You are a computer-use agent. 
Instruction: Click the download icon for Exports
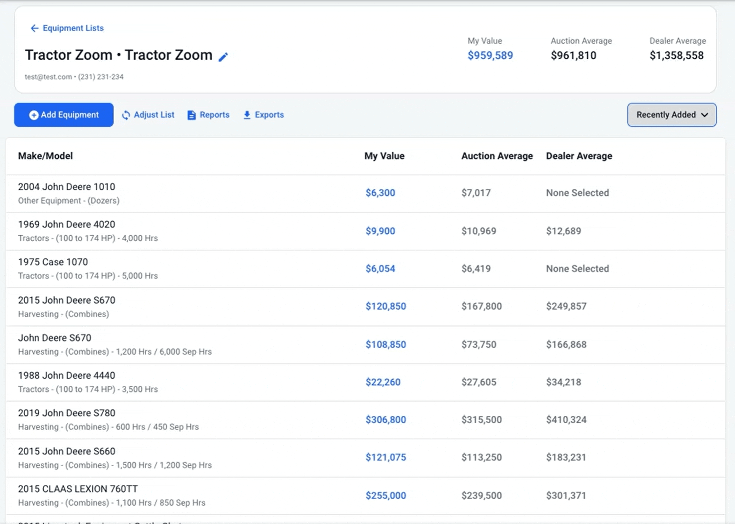(x=247, y=115)
